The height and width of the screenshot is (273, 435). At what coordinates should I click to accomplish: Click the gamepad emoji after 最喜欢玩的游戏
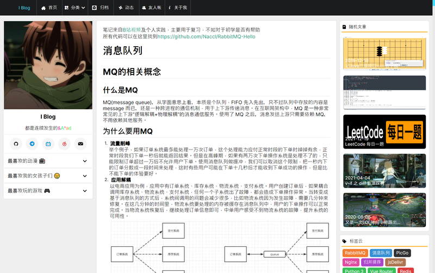click(47, 191)
